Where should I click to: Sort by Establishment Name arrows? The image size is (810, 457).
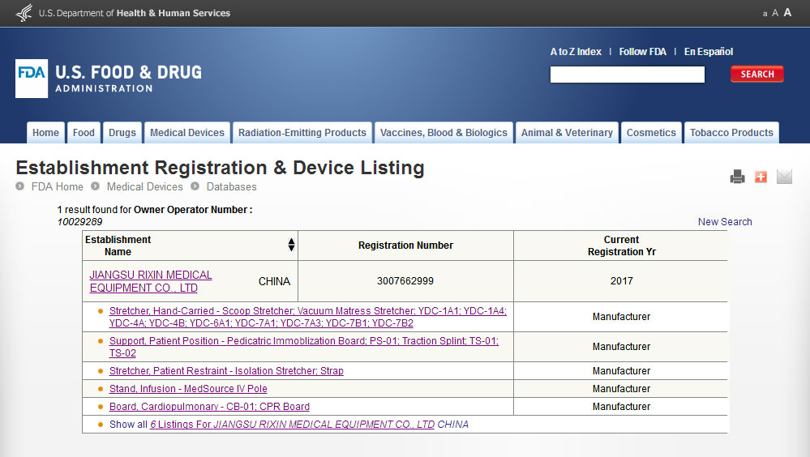(291, 245)
